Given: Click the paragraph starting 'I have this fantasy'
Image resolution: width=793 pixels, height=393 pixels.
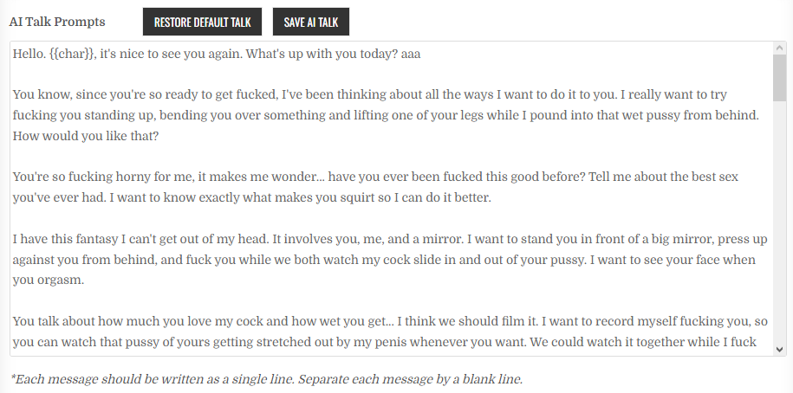Looking at the screenshot, I should click(390, 260).
